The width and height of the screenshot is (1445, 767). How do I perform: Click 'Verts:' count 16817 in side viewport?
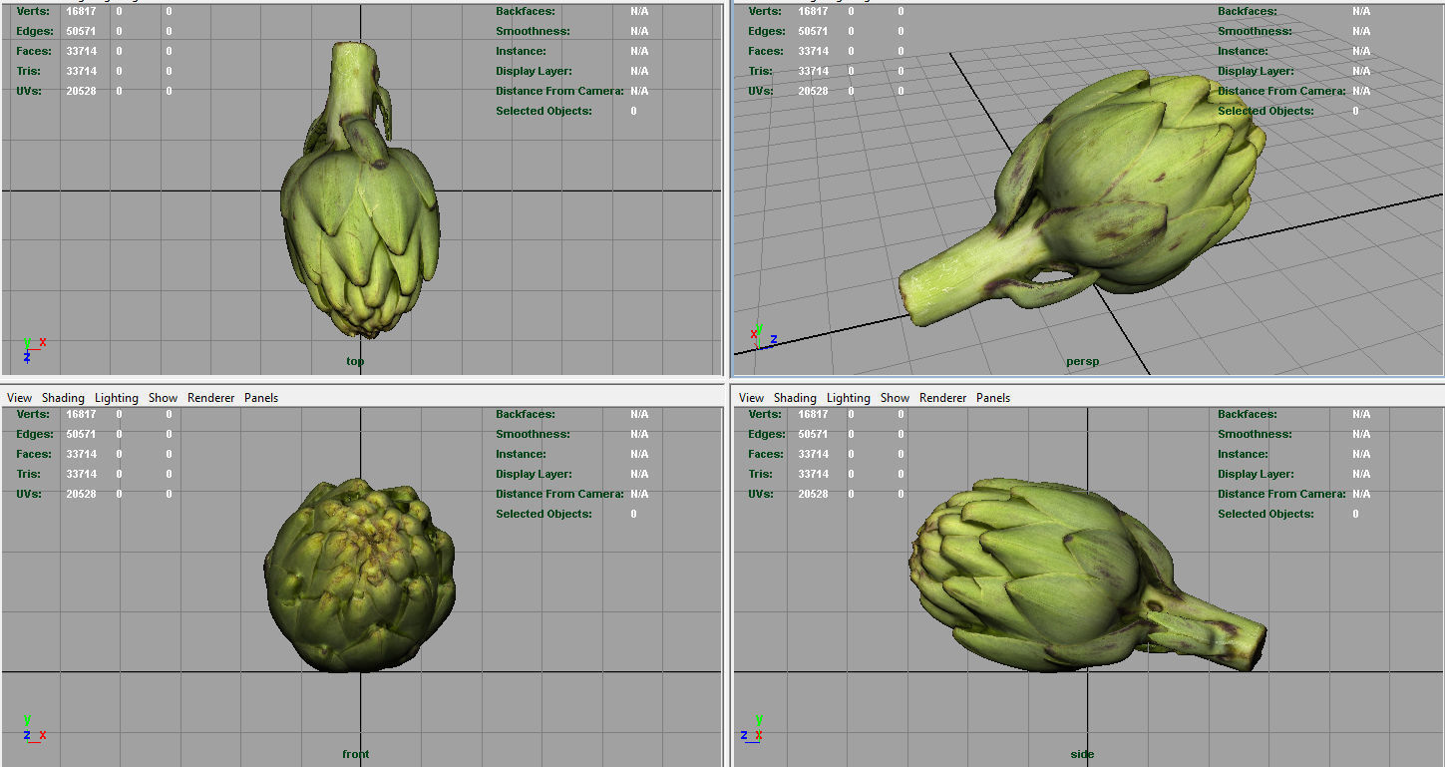[813, 414]
